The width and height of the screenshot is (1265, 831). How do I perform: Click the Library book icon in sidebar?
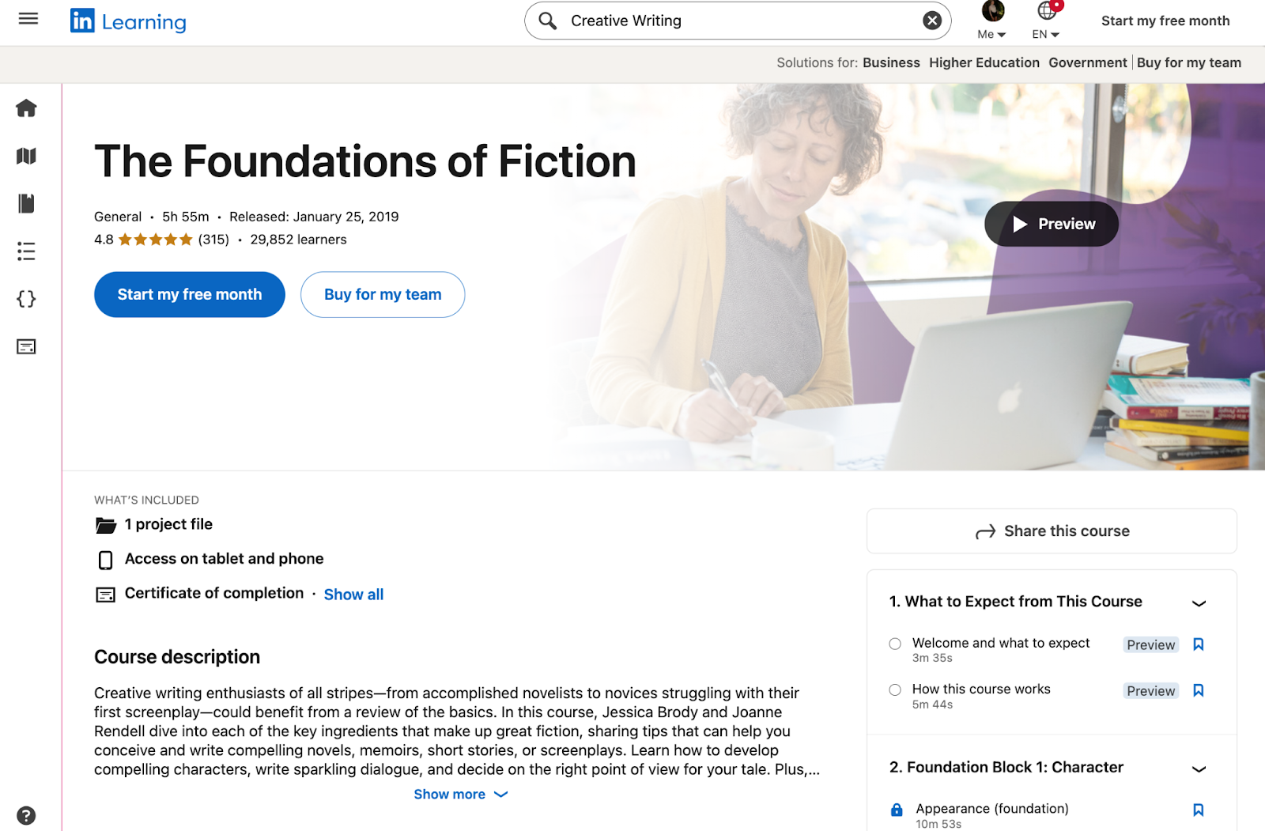click(26, 204)
